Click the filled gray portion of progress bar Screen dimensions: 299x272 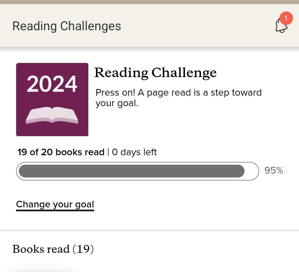[132, 171]
